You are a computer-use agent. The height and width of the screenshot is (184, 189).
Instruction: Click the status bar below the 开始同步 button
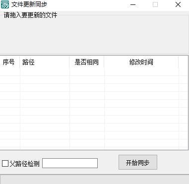(94, 180)
